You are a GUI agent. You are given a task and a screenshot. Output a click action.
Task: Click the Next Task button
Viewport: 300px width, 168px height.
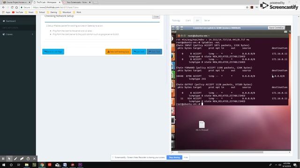[154, 52]
